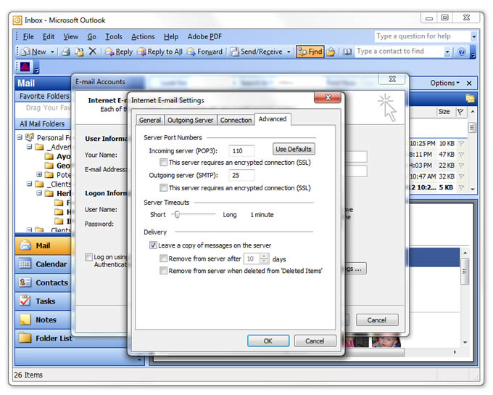493x395 pixels.
Task: Open the New button dropdown arrow
Action: 52,52
